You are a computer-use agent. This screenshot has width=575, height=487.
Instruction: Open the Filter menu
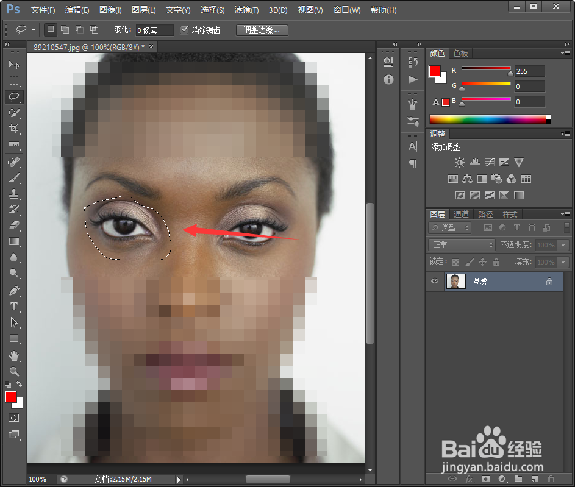[246, 10]
